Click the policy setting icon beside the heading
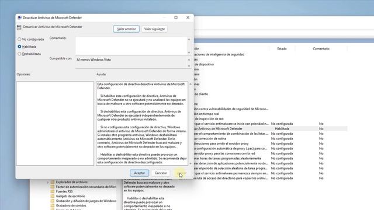 click(x=19, y=27)
